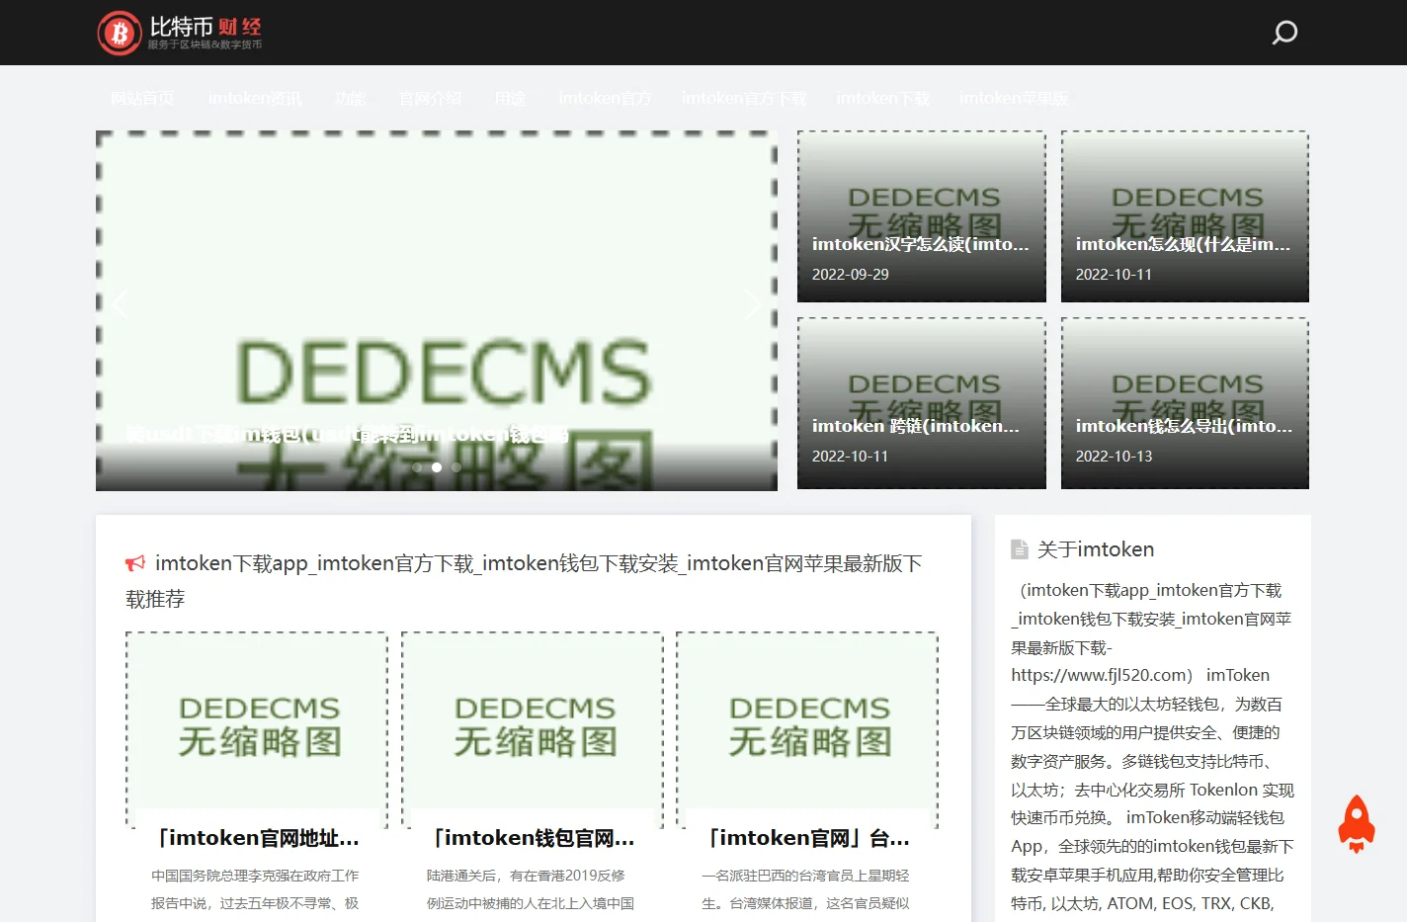
Task: Select the third carousel dot
Action: click(456, 467)
